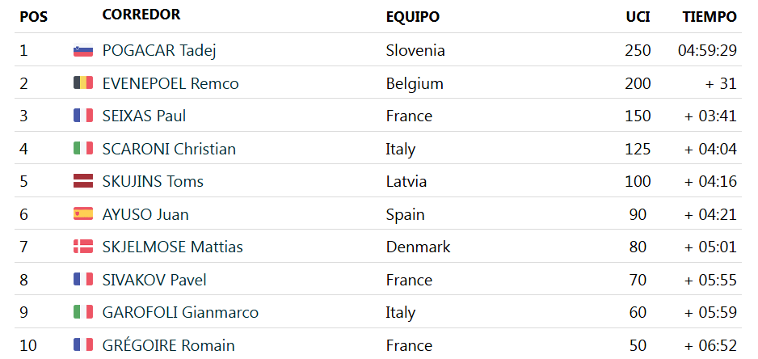This screenshot has width=758, height=359.
Task: Open the Denmark team link
Action: click(418, 247)
